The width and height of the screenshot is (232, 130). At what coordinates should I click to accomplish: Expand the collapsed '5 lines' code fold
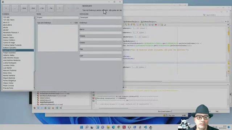tap(139, 32)
